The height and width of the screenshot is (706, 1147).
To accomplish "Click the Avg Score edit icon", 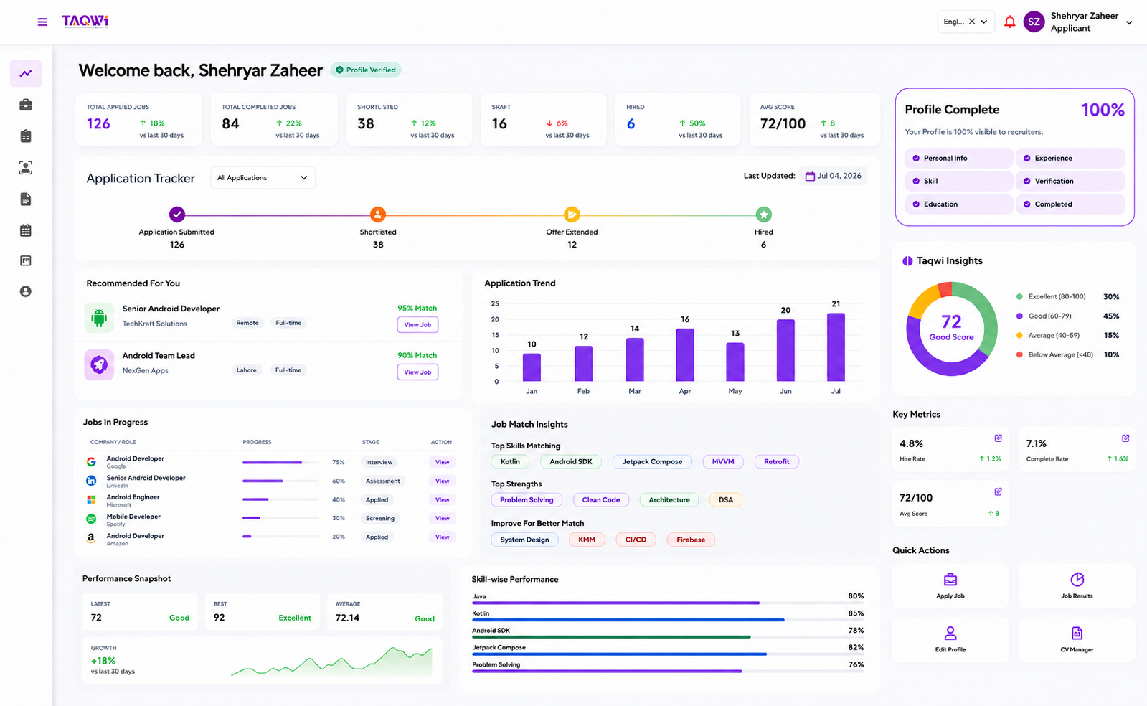I will pyautogui.click(x=998, y=491).
